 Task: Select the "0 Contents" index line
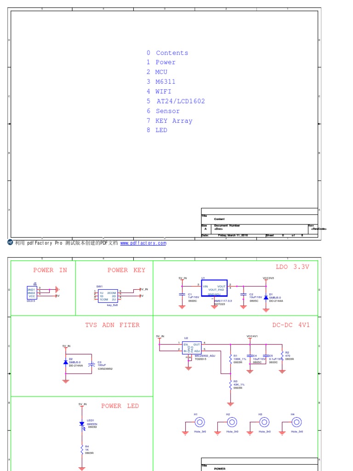tap(167, 53)
